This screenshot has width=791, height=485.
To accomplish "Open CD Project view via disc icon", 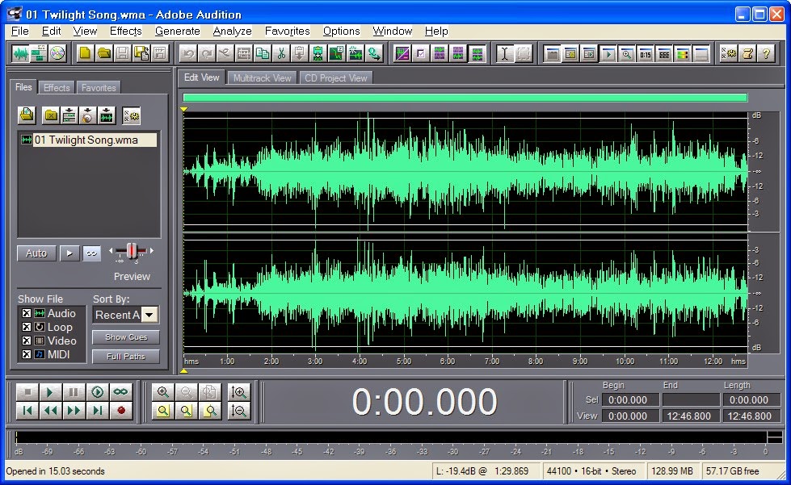I will point(57,53).
